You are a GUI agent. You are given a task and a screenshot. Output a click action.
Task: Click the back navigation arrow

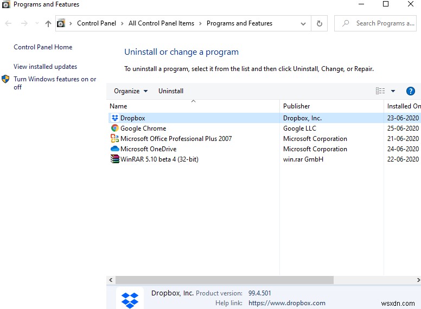point(8,24)
